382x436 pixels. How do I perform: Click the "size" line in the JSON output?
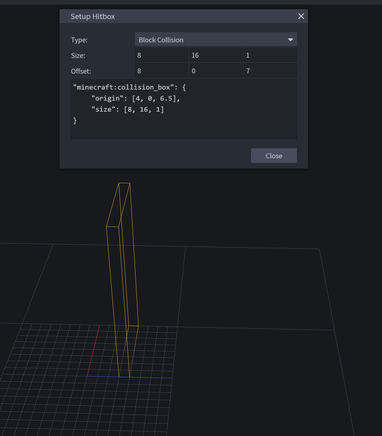(x=127, y=110)
